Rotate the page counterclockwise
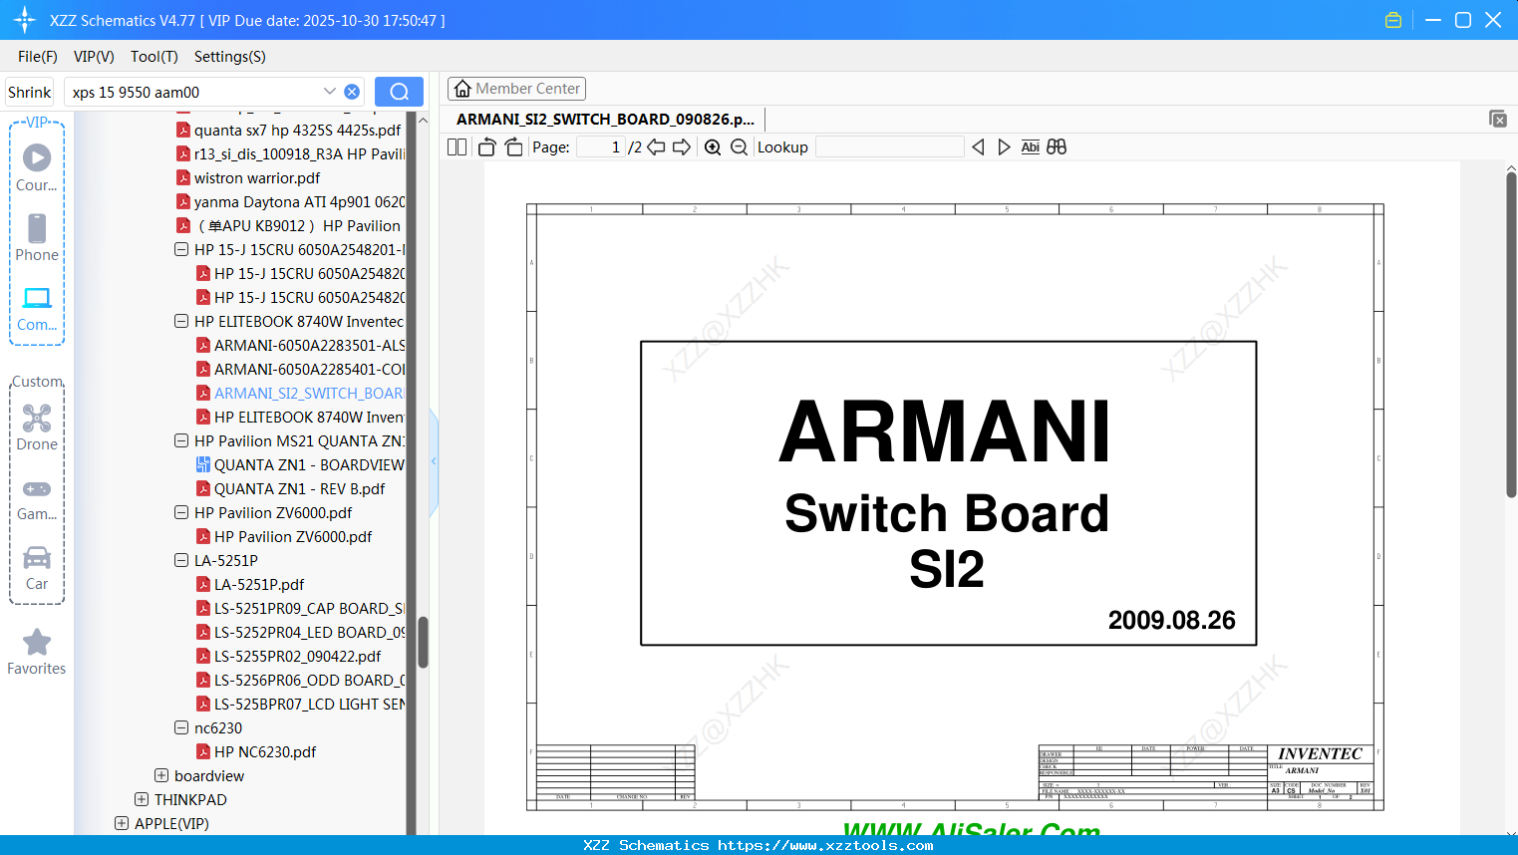Screen dimensions: 1518x855 point(486,146)
